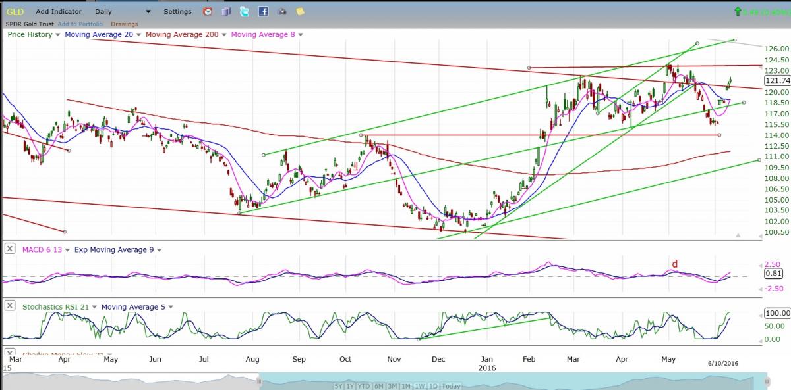The height and width of the screenshot is (390, 791).
Task: Select the 3M range button
Action: pos(392,386)
